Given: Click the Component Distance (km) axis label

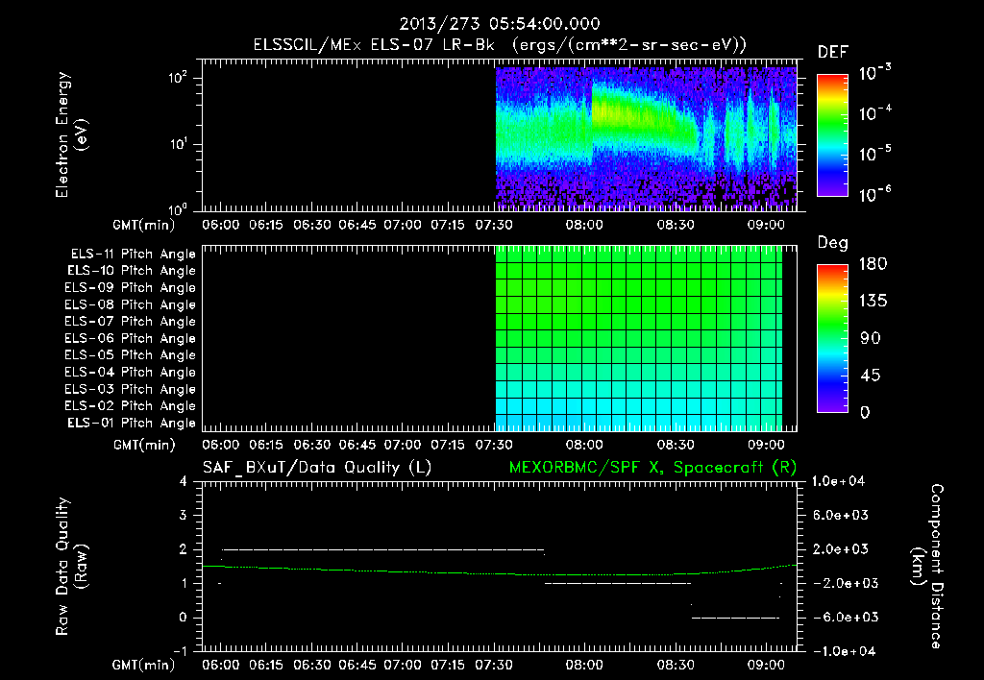Looking at the screenshot, I should (x=927, y=567).
